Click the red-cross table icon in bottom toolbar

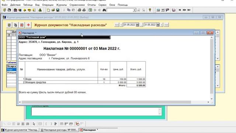[x=77, y=124]
